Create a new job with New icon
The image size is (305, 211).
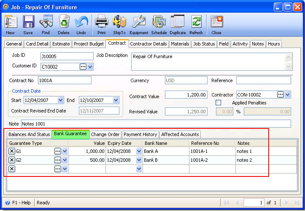tap(11, 25)
